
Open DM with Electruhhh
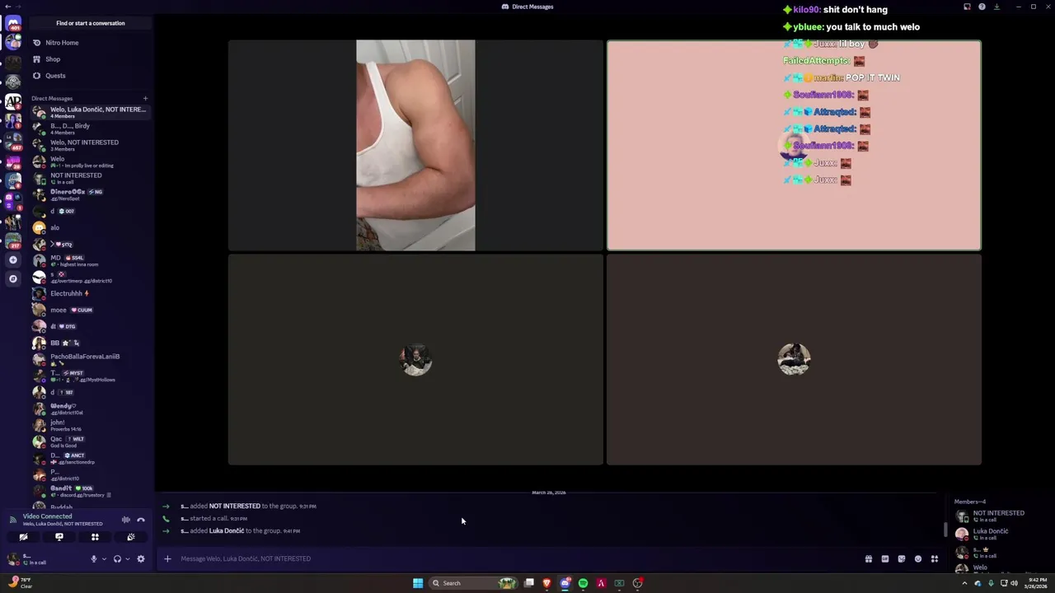pyautogui.click(x=91, y=293)
